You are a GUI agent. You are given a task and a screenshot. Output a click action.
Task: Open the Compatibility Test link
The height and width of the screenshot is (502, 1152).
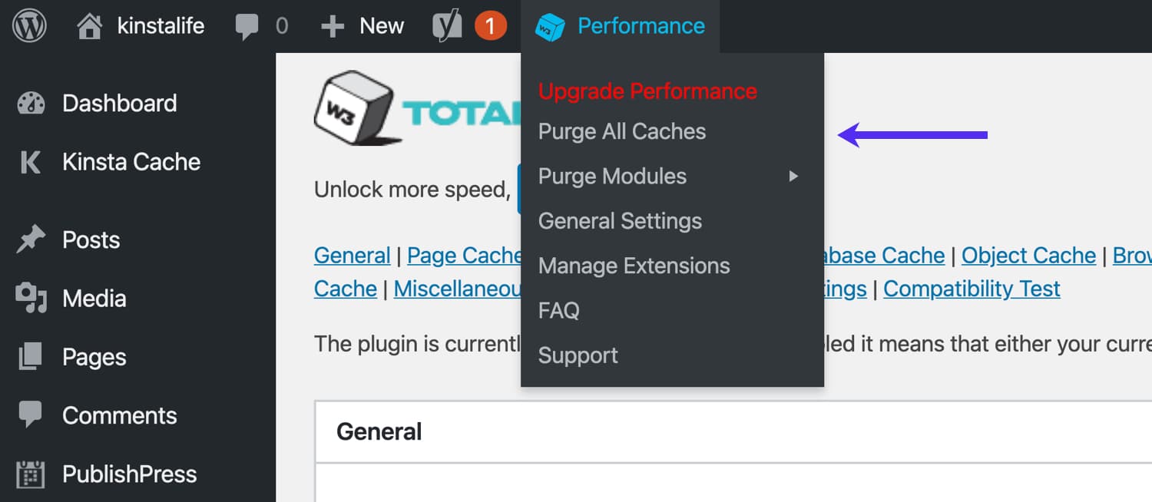point(971,289)
